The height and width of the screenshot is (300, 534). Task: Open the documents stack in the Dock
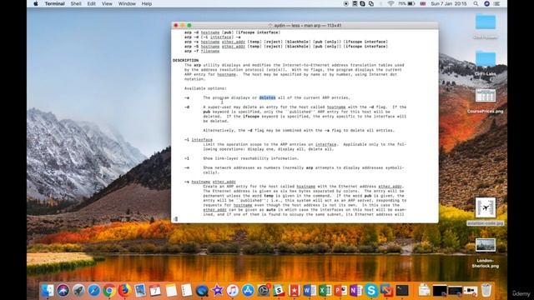424,291
